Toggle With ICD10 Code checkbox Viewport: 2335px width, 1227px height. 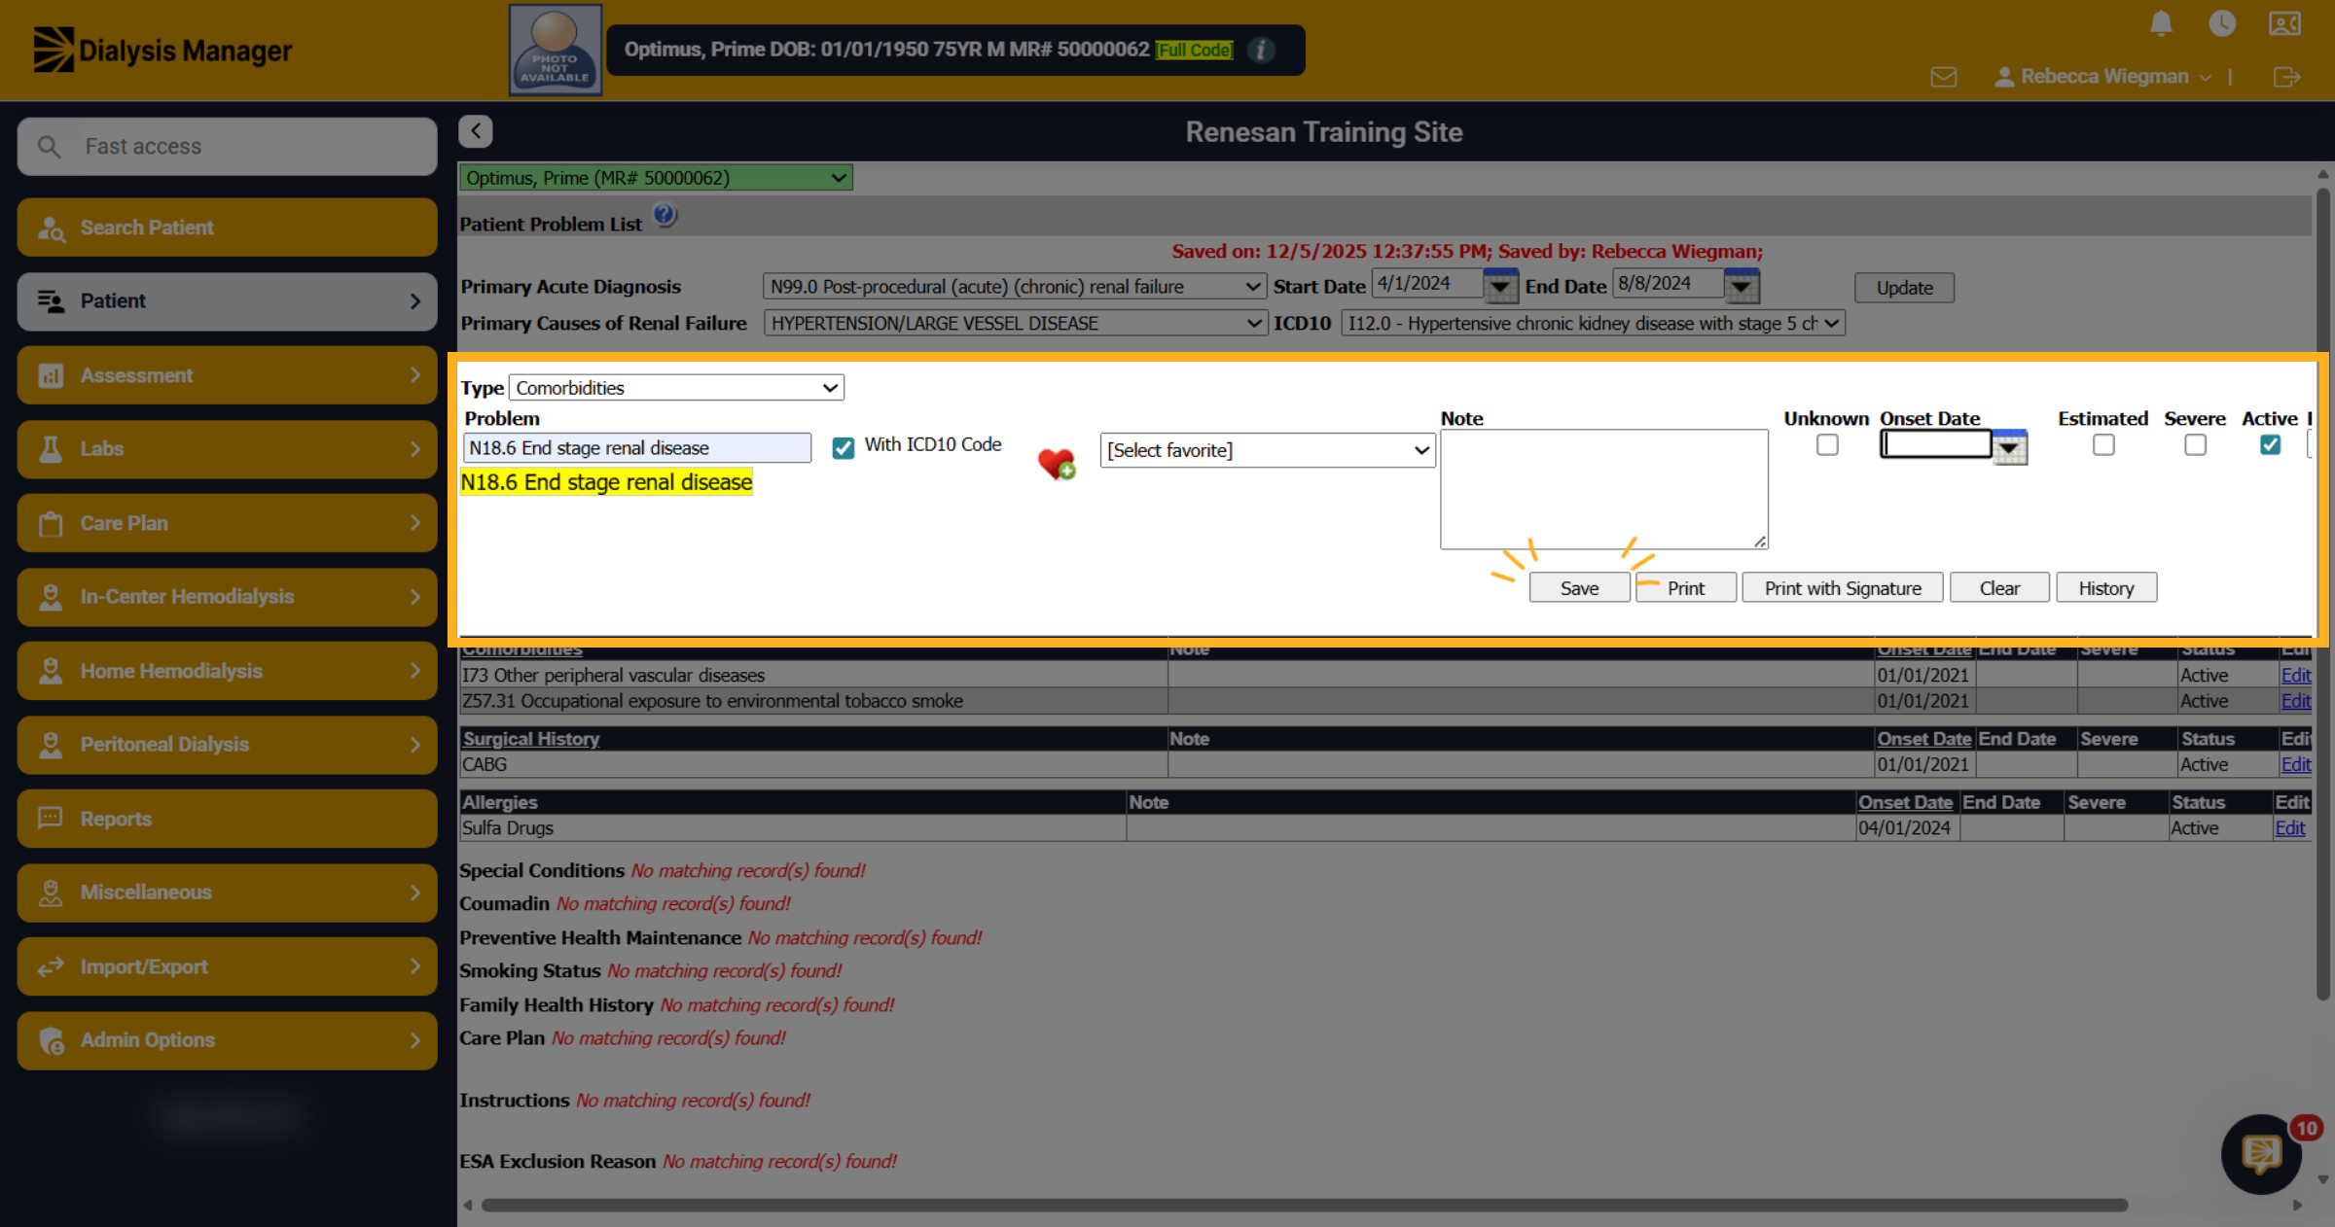(x=843, y=447)
